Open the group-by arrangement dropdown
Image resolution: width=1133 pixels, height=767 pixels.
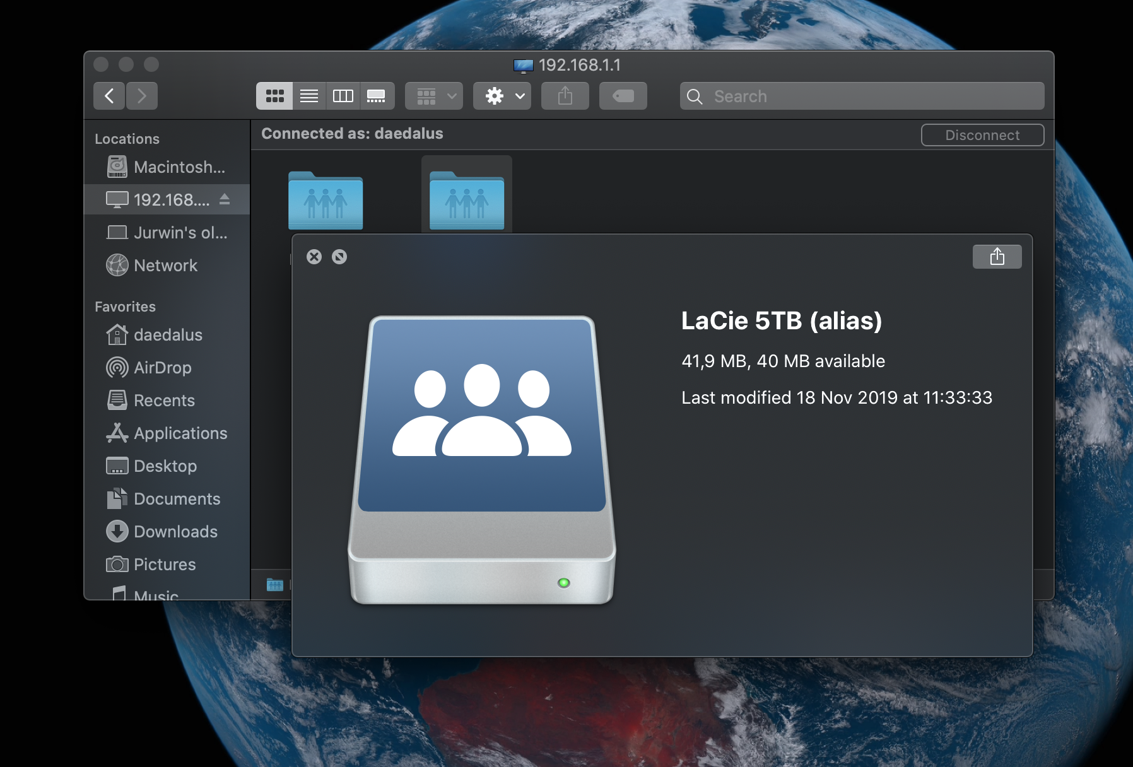click(434, 96)
